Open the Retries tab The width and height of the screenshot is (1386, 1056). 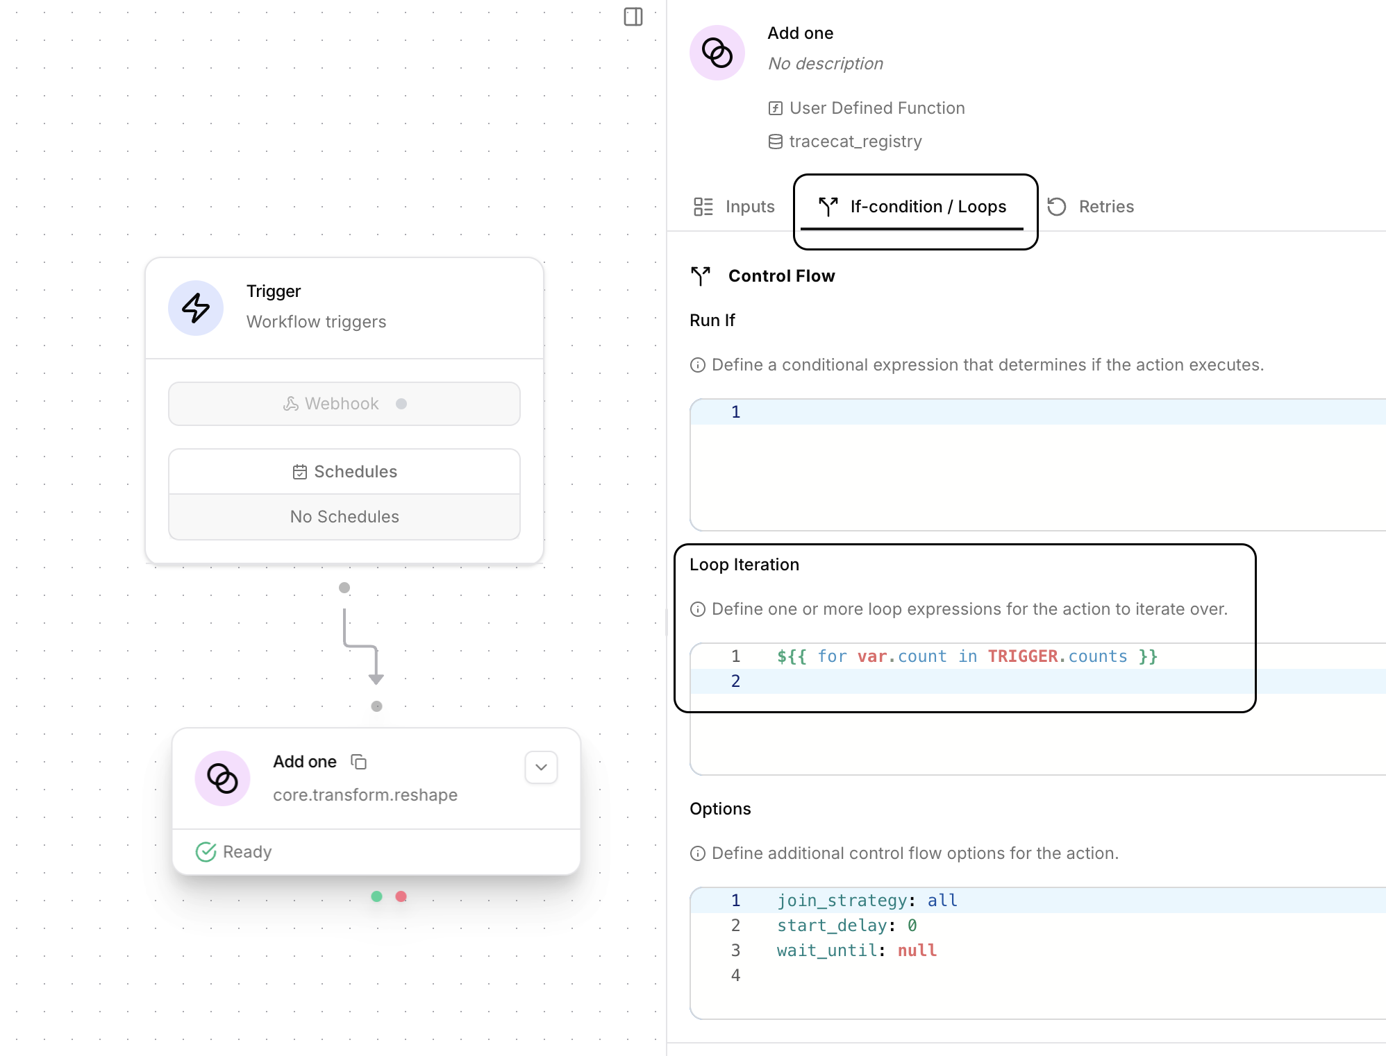pos(1090,207)
